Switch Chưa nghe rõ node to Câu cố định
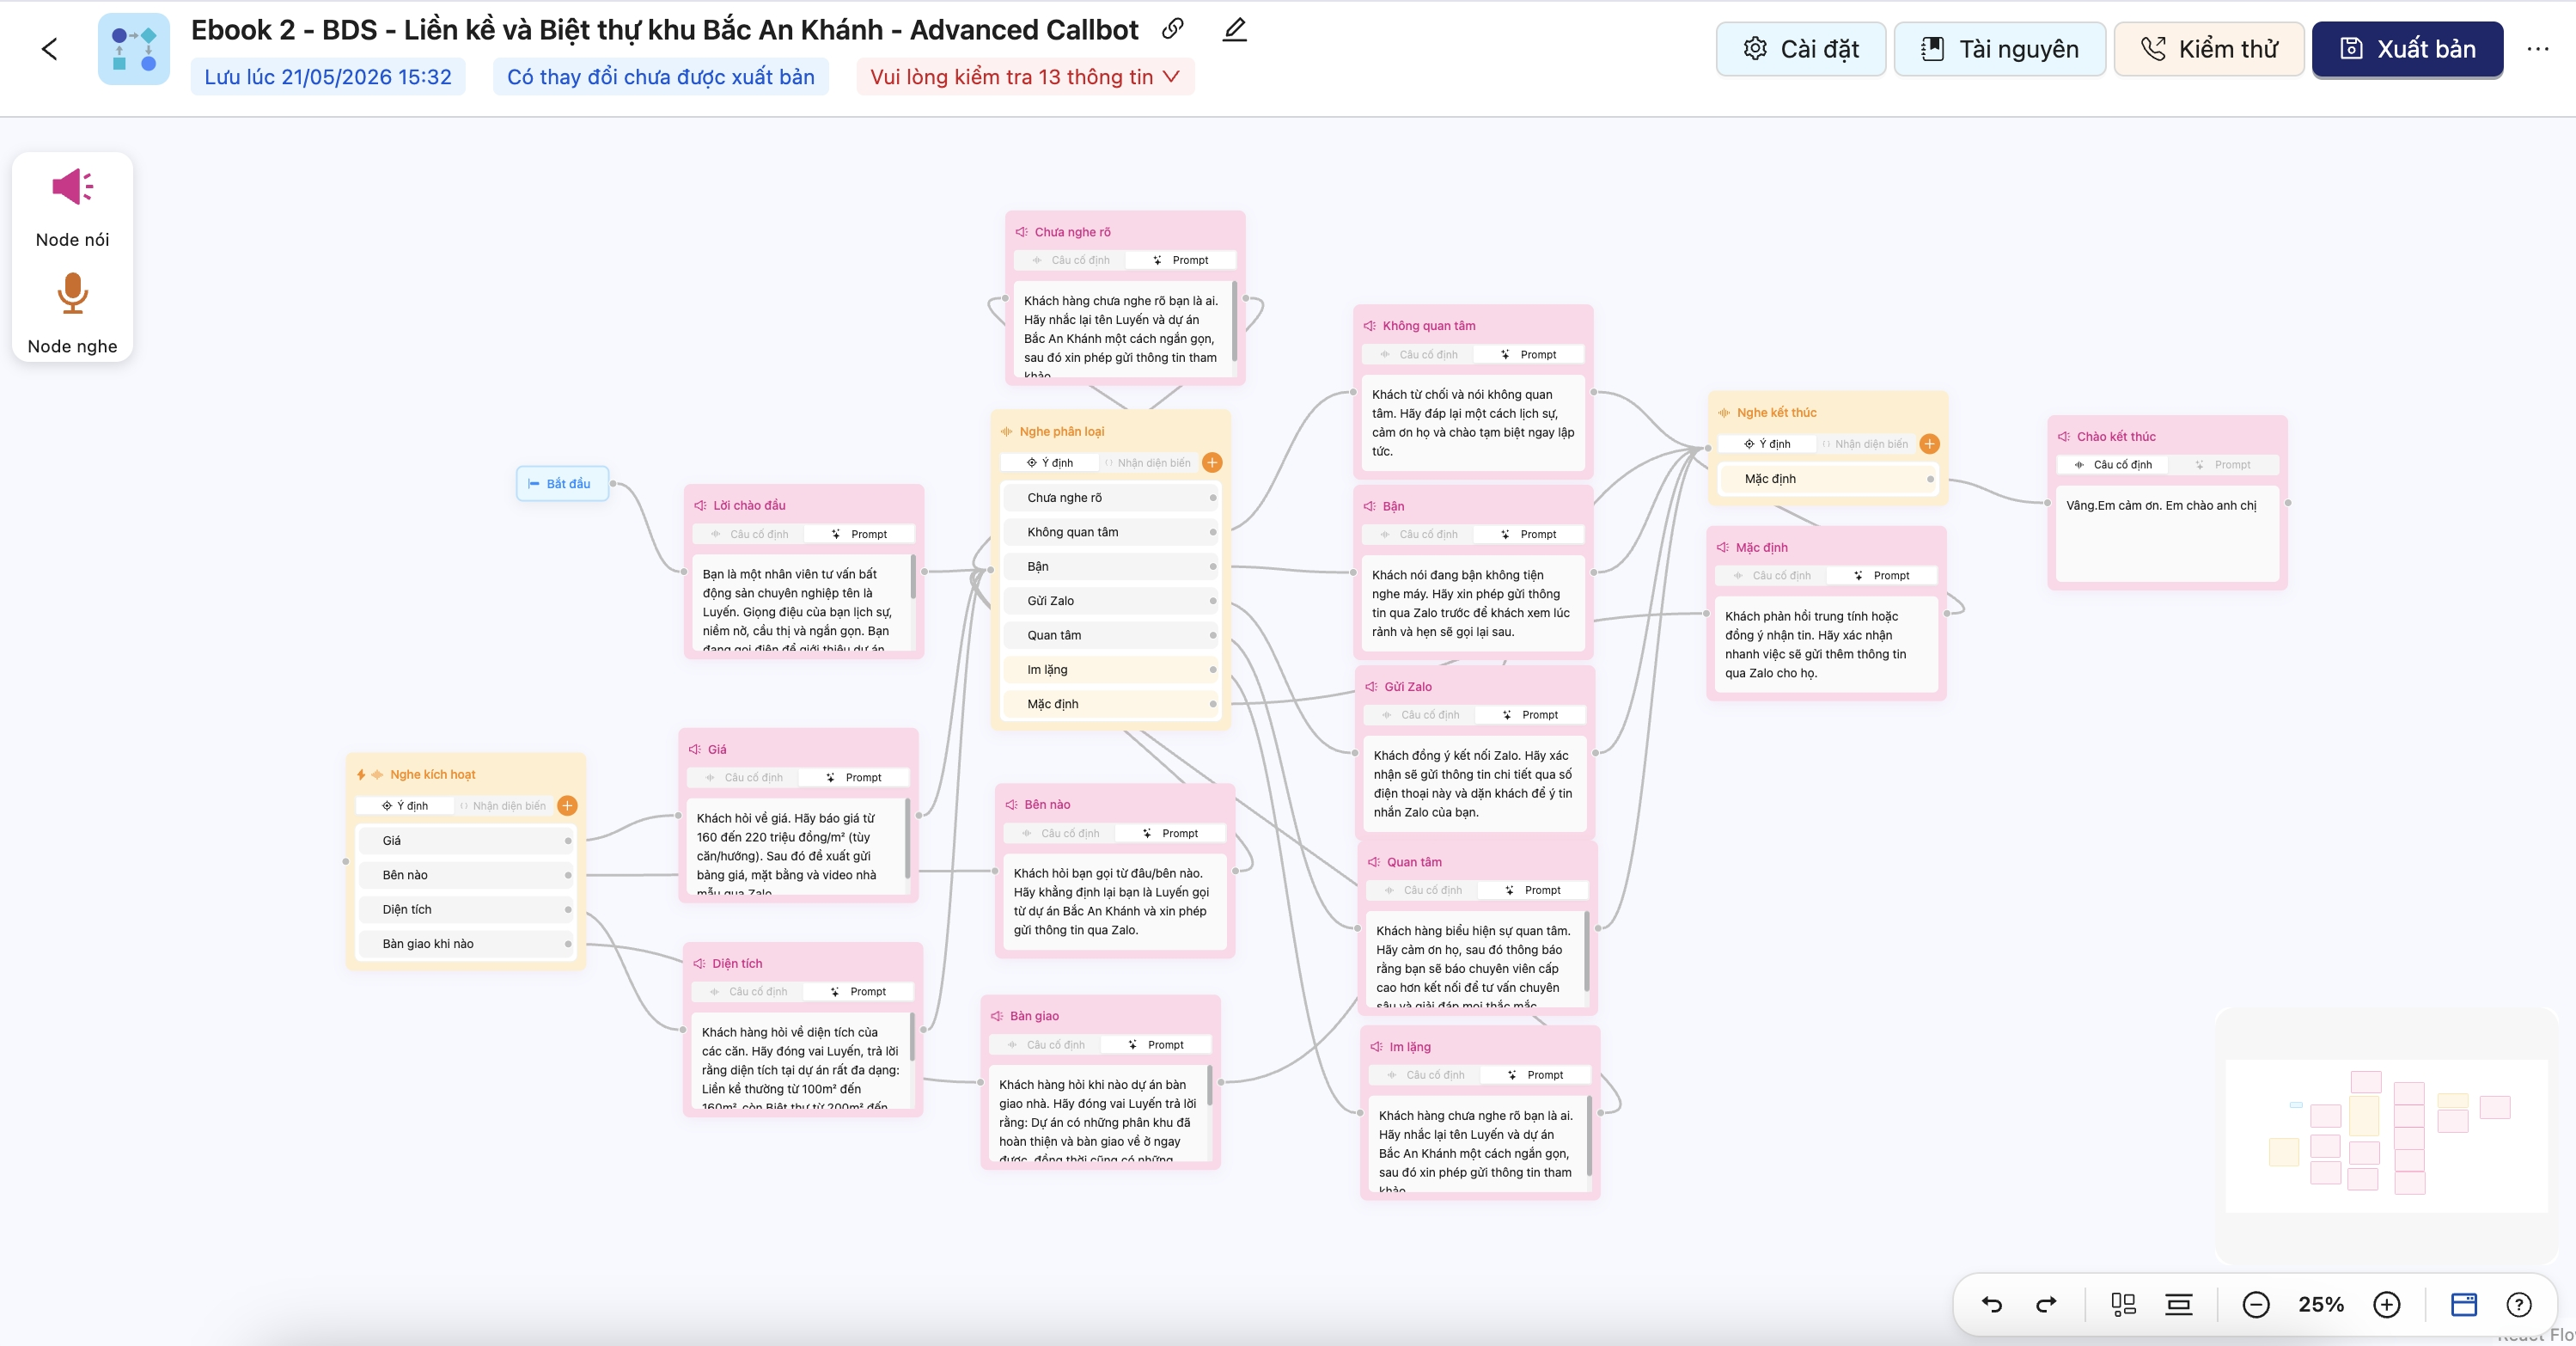Viewport: 2576px width, 1346px height. [1071, 260]
